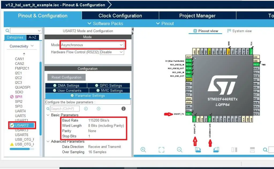This screenshot has width=274, height=169.
Task: Click the grid layout icon in pinout toolbar
Action: [x=252, y=149]
